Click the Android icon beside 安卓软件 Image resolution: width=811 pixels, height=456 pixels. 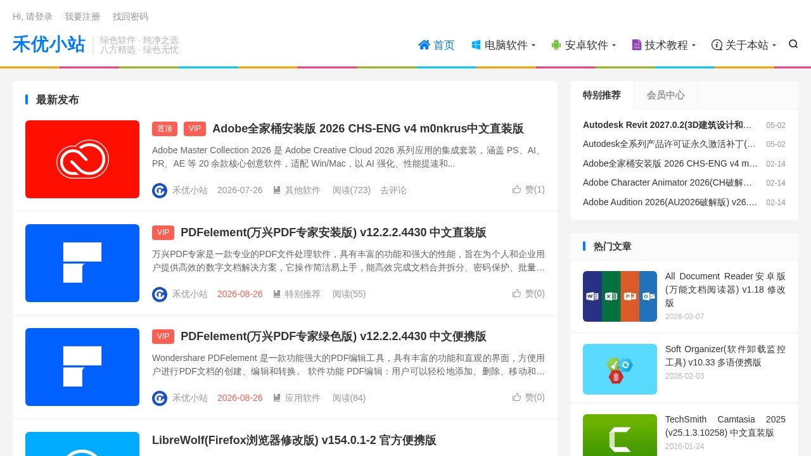click(556, 44)
